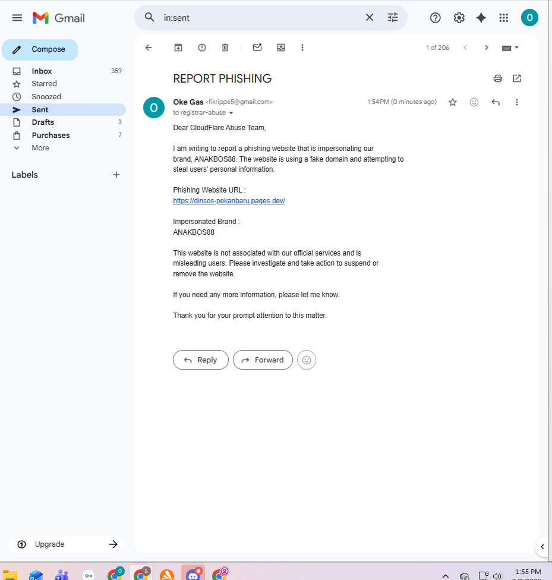
Task: Open Outlook in the taskbar
Action: (36, 575)
